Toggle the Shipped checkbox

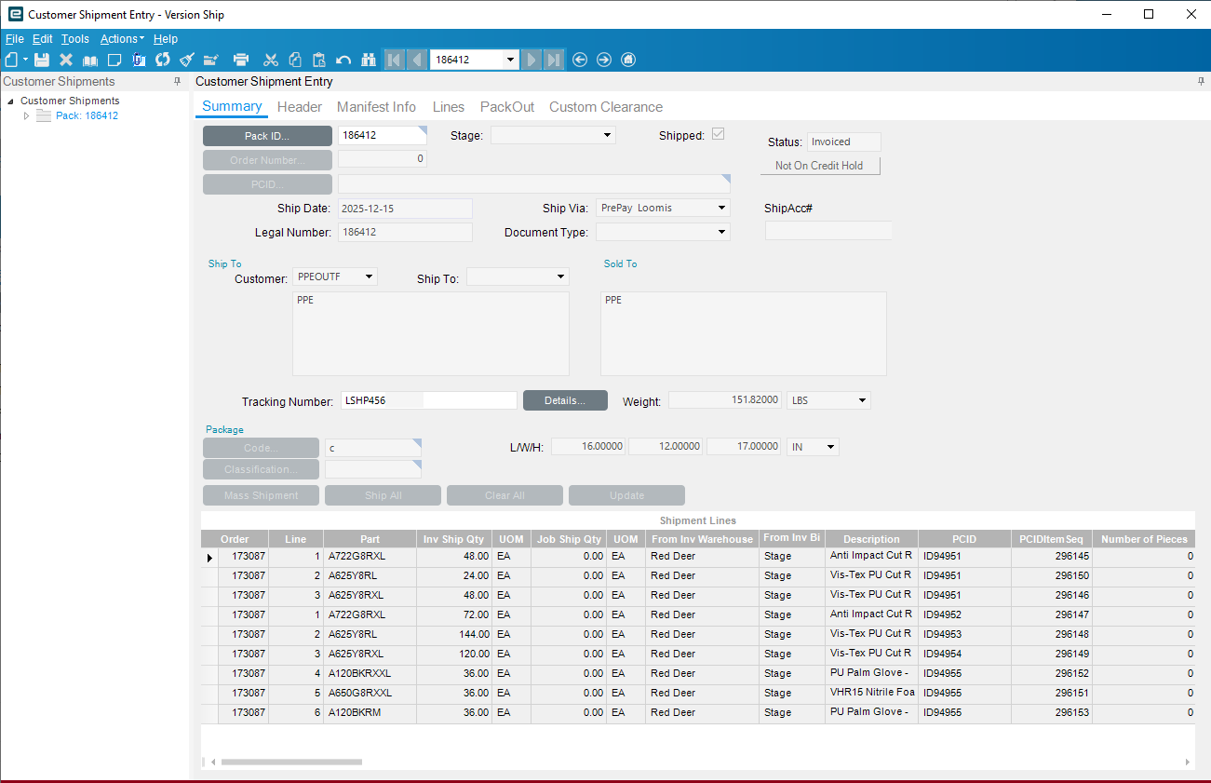(718, 134)
